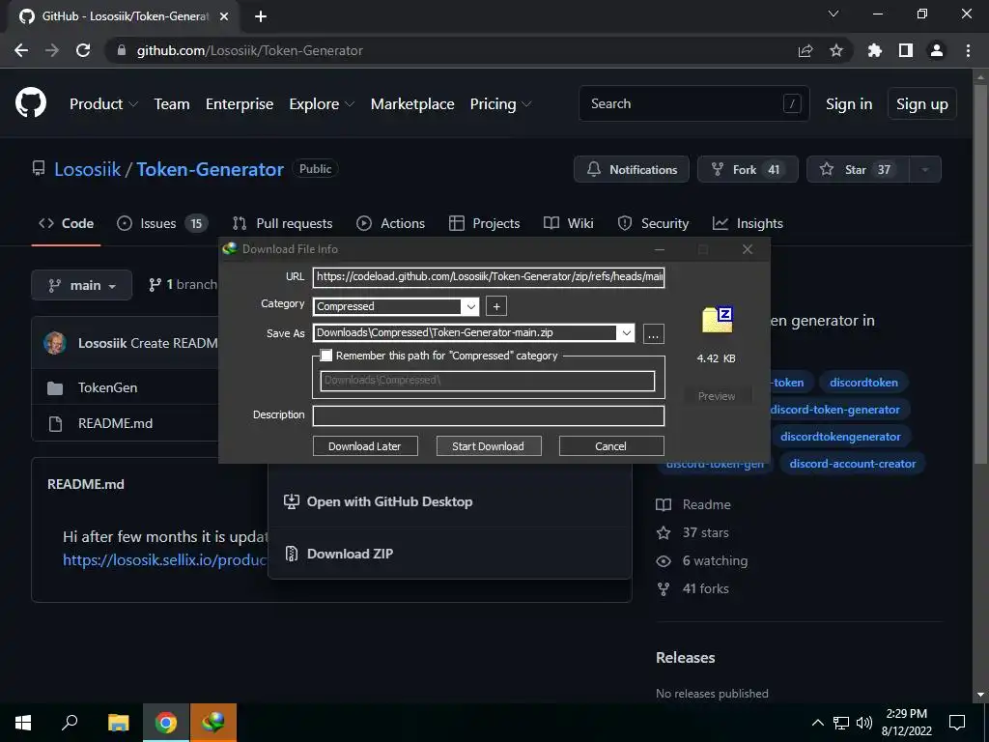Click the Chrome back arrow
Image resolution: width=989 pixels, height=742 pixels.
pos(21,50)
